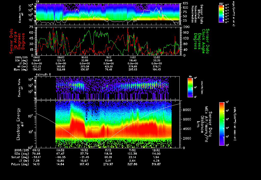Select SolLat value -58.17
261x180 pixels.
point(36,157)
